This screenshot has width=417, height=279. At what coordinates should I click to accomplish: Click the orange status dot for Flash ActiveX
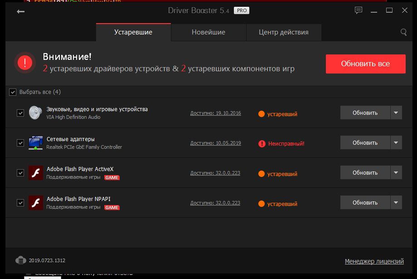262,174
